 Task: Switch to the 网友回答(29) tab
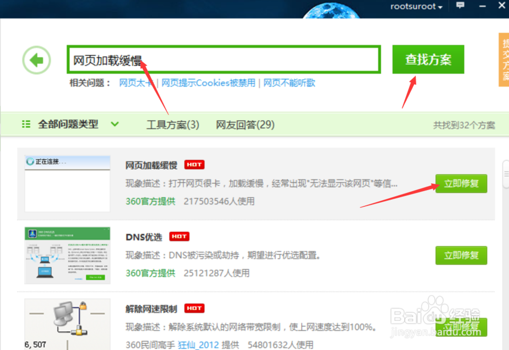244,124
